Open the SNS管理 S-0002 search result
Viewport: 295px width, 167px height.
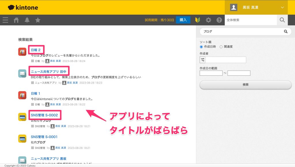click(x=44, y=115)
